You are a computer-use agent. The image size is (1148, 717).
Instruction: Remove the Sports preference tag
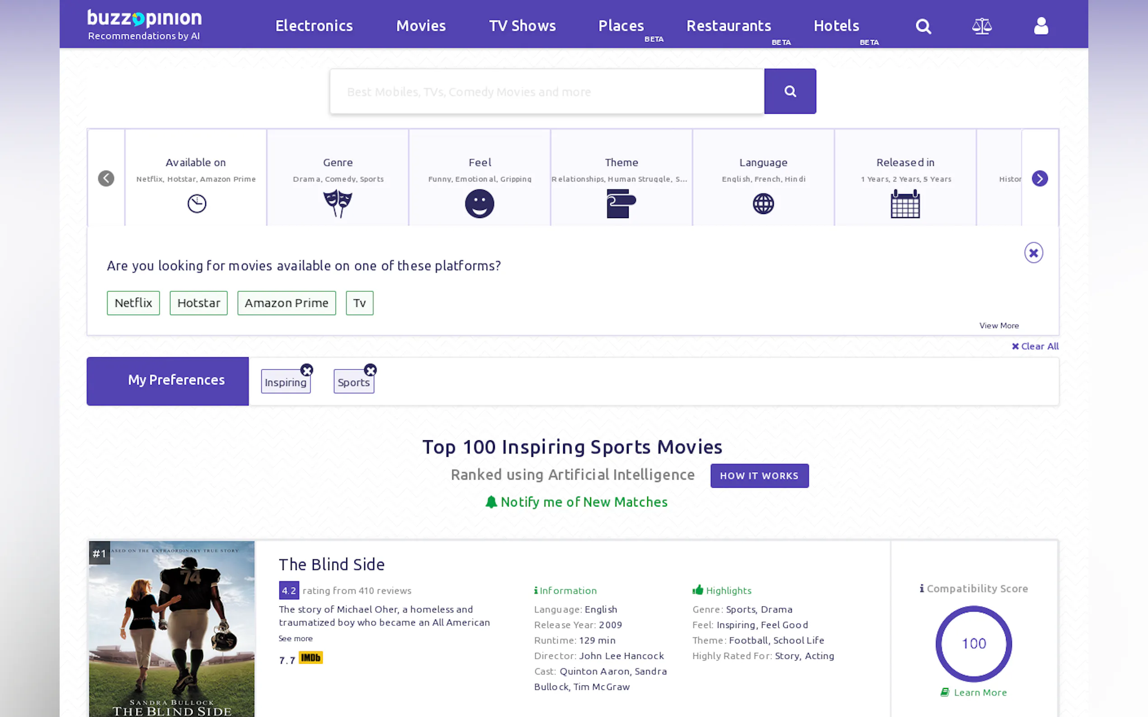[x=370, y=370]
